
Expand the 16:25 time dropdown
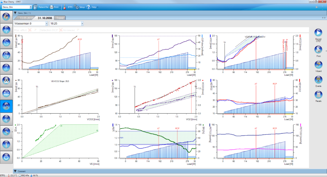point(82,23)
